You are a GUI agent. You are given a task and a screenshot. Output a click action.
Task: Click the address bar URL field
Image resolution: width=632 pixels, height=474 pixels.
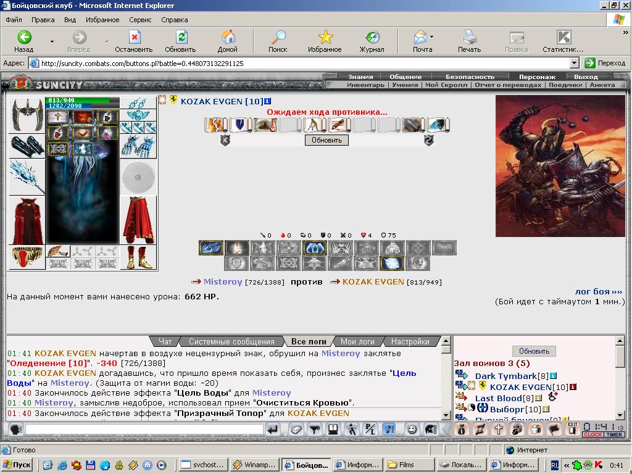(x=300, y=63)
